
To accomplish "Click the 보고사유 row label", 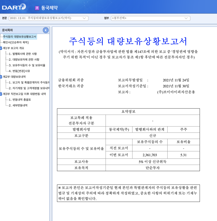I will [81, 162].
